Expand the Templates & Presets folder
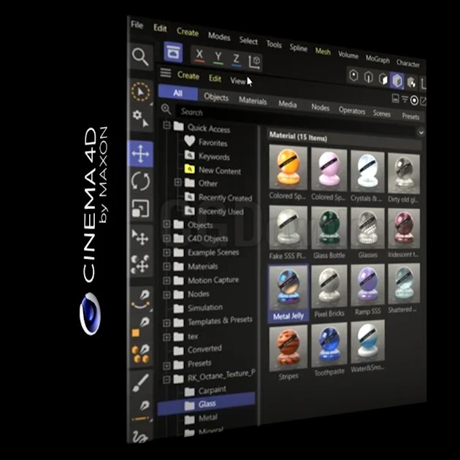460x460 pixels. tap(166, 323)
